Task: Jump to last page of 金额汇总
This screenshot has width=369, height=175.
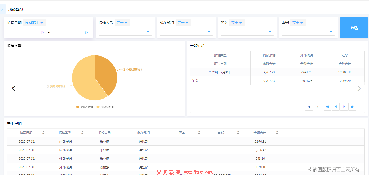Action: pyautogui.click(x=352, y=107)
